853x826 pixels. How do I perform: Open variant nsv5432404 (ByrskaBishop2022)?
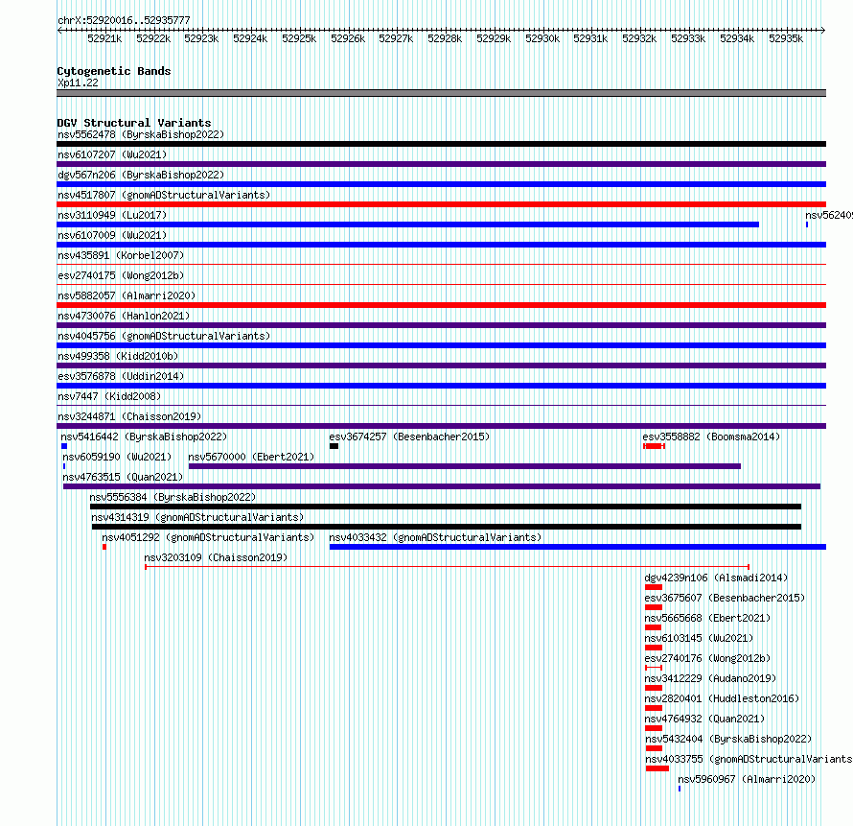pyautogui.click(x=728, y=739)
